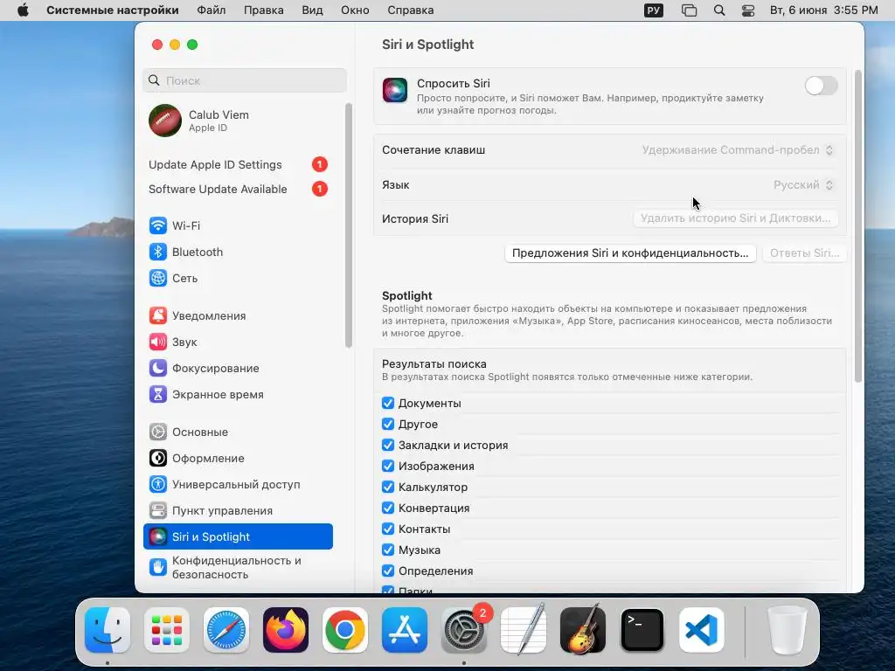The height and width of the screenshot is (671, 895).
Task: Select Фокусирование in sidebar
Action: 238,368
